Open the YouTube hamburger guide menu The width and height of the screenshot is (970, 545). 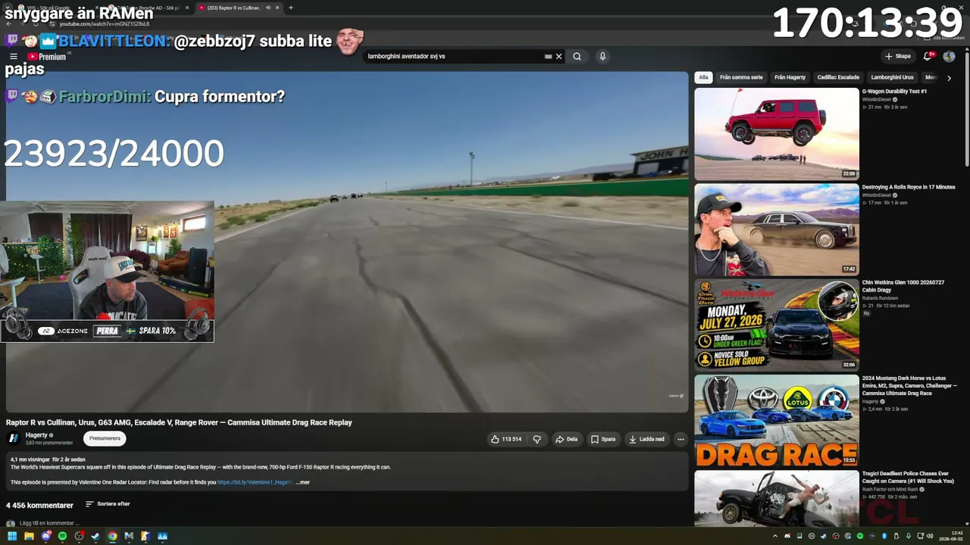(13, 57)
